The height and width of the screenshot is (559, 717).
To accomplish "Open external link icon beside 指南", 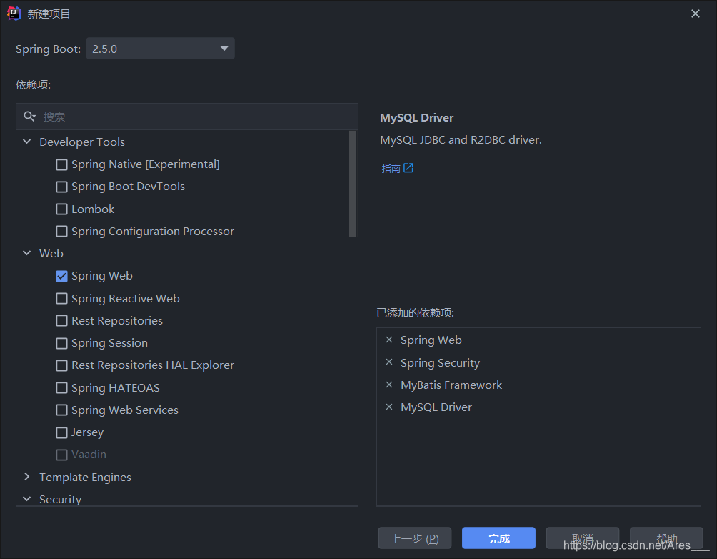I will (408, 168).
